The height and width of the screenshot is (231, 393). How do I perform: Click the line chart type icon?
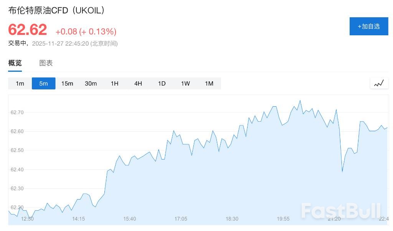379,83
